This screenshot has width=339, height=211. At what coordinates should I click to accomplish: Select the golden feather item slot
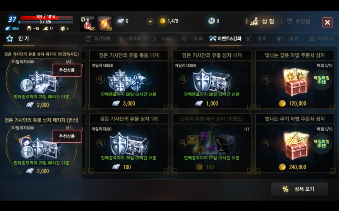coord(104,24)
